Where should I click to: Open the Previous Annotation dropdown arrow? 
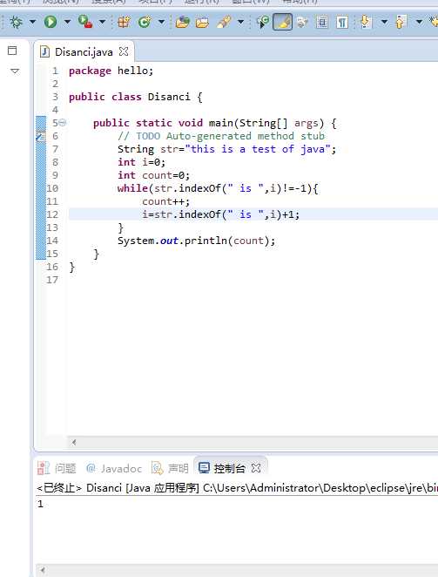point(419,22)
